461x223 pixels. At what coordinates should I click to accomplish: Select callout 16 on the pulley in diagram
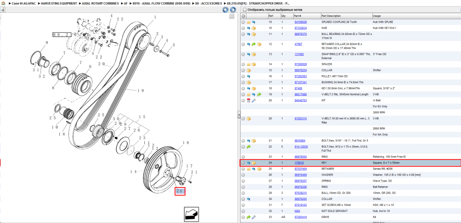185,142
